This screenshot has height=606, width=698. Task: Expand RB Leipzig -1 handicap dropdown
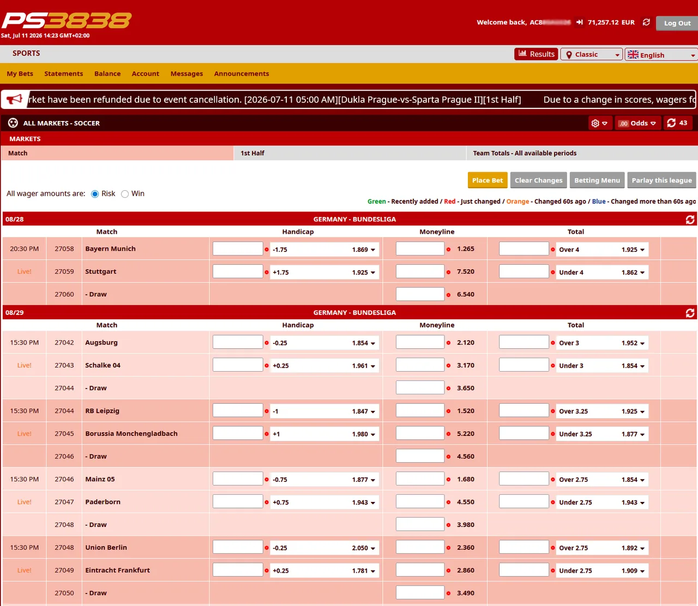tap(324, 411)
